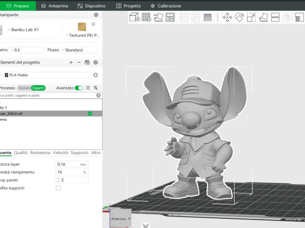Select the Scale tool icon

point(251,18)
